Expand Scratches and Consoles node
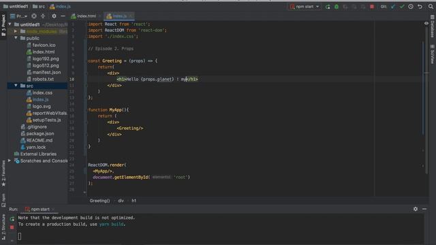This screenshot has width=436, height=245. (10, 161)
